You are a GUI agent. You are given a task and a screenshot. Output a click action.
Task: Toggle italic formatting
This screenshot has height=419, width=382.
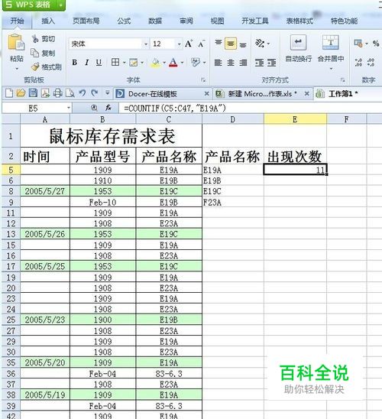[86, 63]
